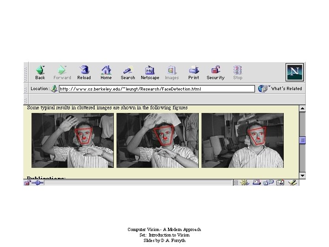Click the What's Related globe icon
The height and width of the screenshot is (247, 329).
262,89
